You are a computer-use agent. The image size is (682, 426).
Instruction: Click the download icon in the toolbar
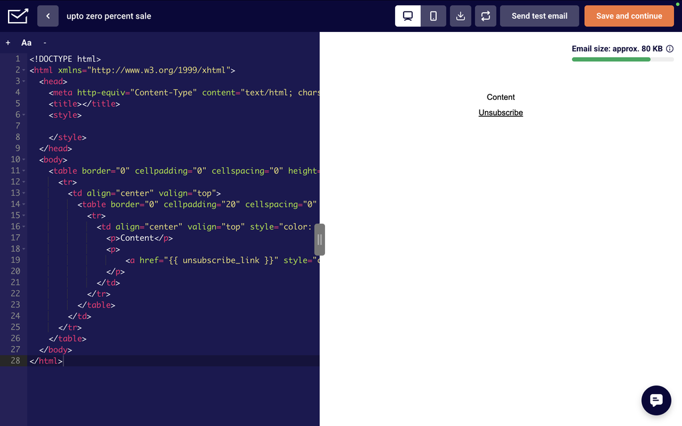460,16
